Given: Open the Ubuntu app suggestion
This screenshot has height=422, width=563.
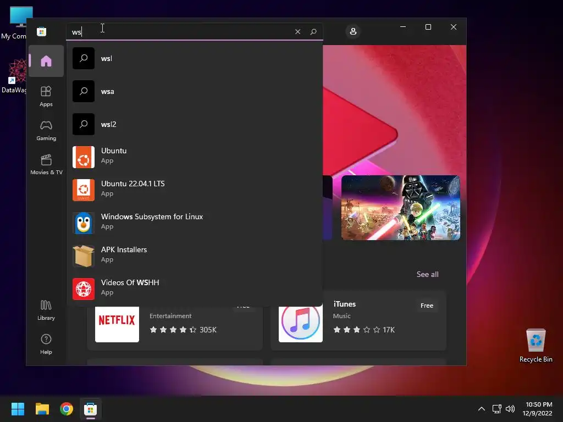Looking at the screenshot, I should [194, 157].
